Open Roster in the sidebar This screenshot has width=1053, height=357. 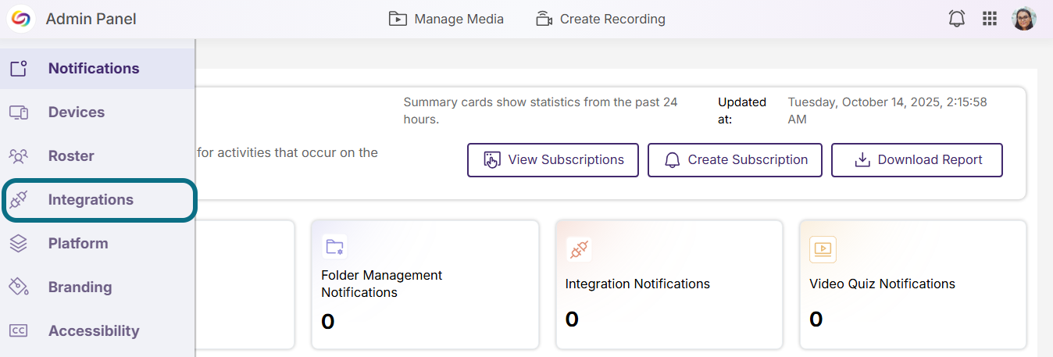click(x=97, y=156)
